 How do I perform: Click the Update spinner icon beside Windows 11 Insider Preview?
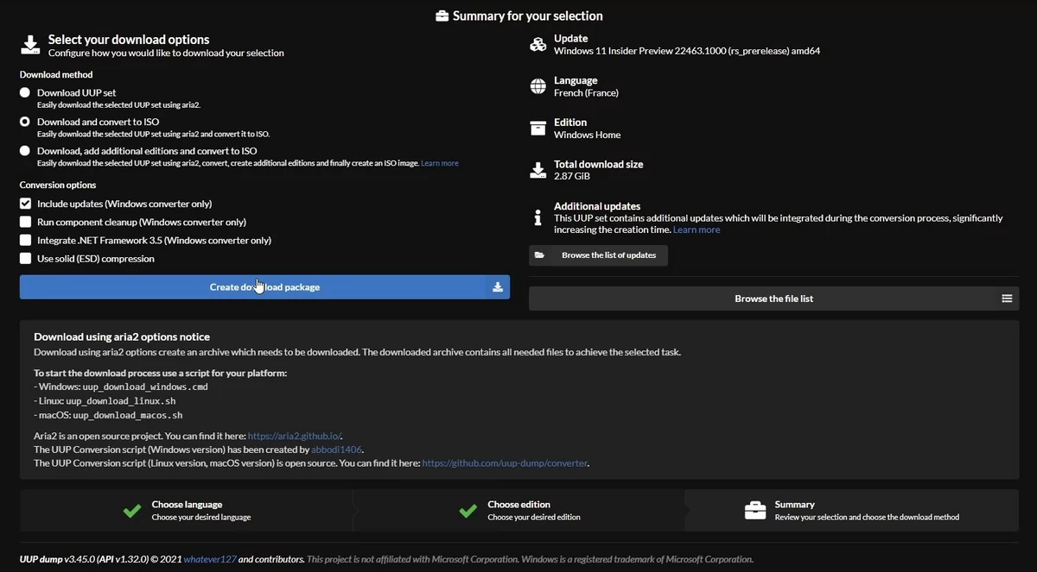pyautogui.click(x=539, y=44)
